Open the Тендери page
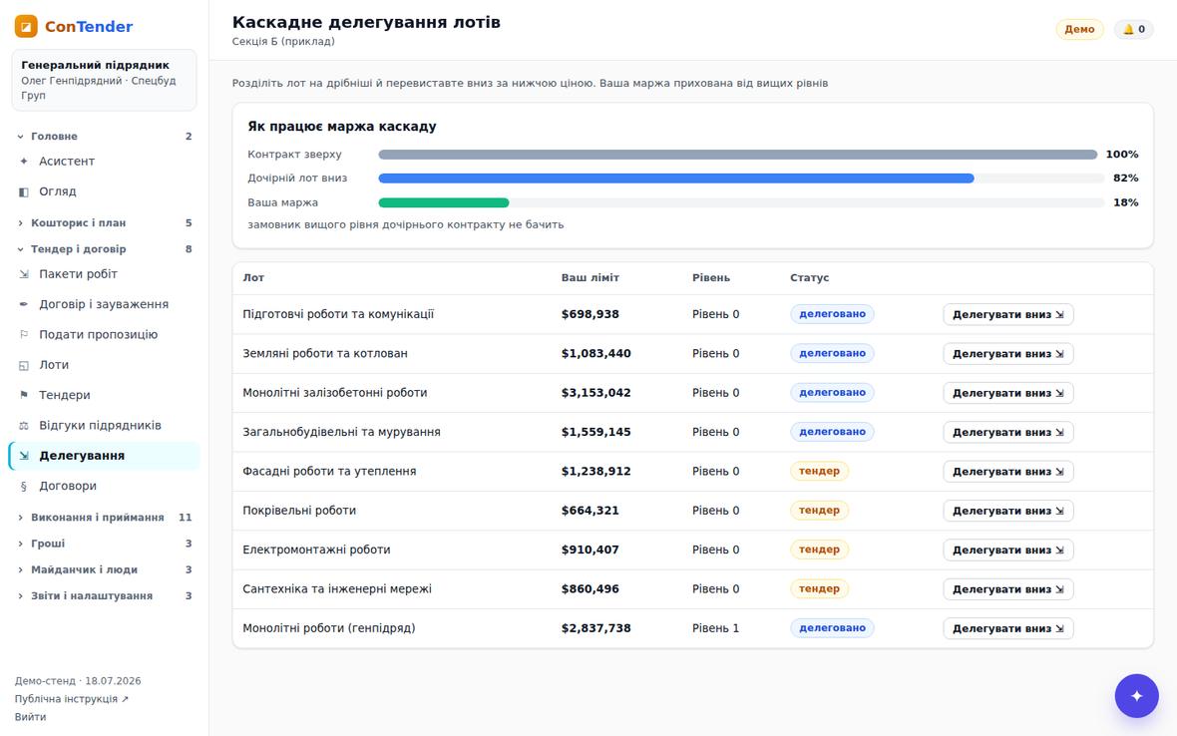 click(x=105, y=395)
